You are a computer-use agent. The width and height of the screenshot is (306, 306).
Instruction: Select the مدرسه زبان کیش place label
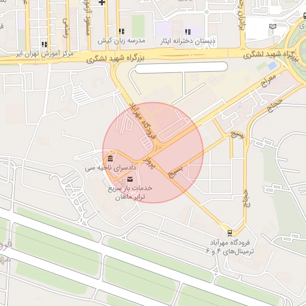click(x=121, y=41)
